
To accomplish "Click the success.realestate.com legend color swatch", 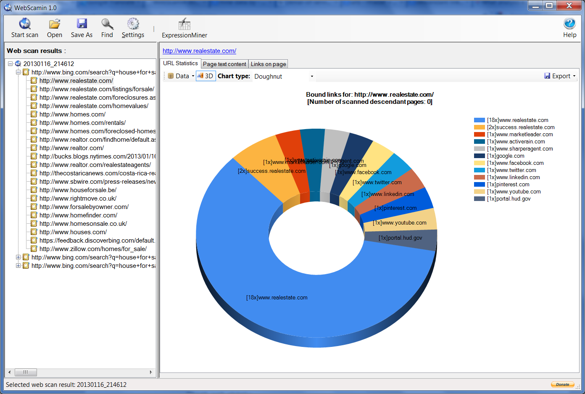I will [x=480, y=127].
